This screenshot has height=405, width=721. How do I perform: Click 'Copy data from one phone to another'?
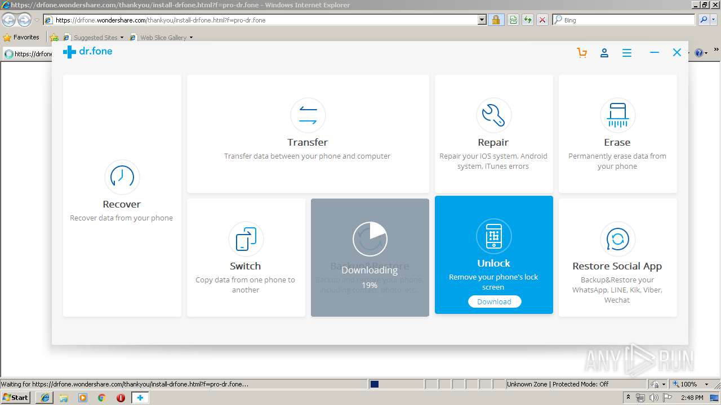[246, 285]
